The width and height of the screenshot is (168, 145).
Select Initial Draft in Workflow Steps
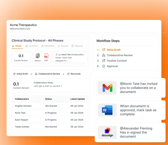[x=114, y=50]
